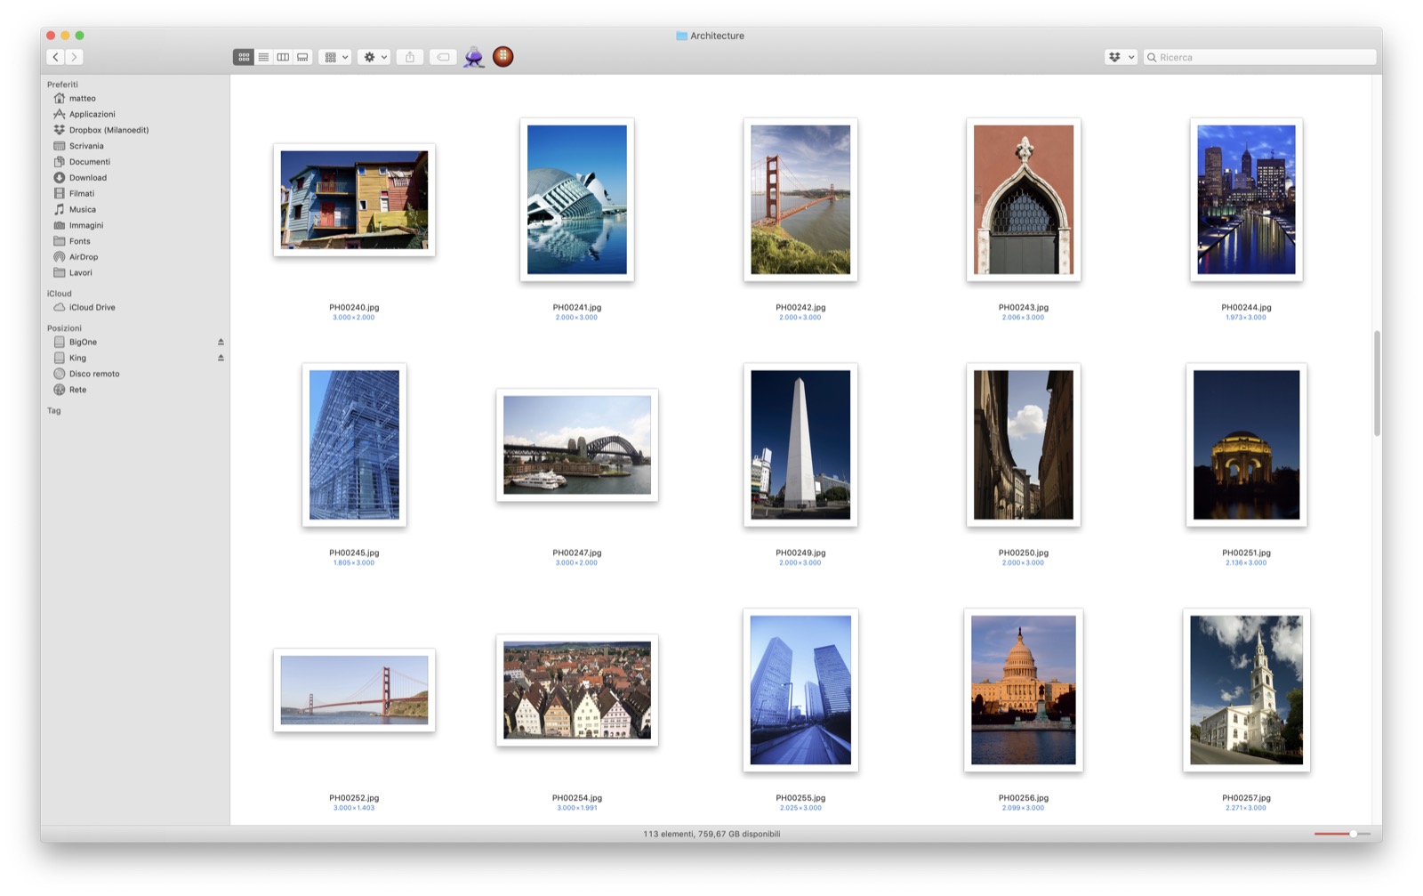Go back with the back arrow

[55, 57]
